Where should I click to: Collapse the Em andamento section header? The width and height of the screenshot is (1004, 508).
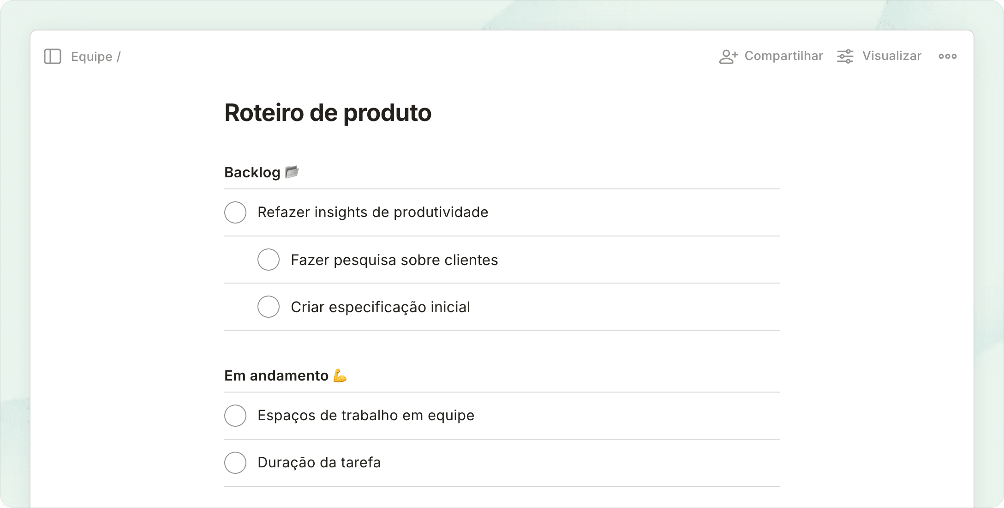(x=276, y=375)
